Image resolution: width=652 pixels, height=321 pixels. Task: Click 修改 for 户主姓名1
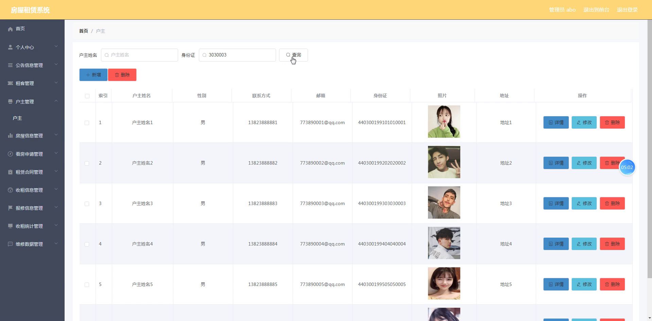pyautogui.click(x=584, y=122)
